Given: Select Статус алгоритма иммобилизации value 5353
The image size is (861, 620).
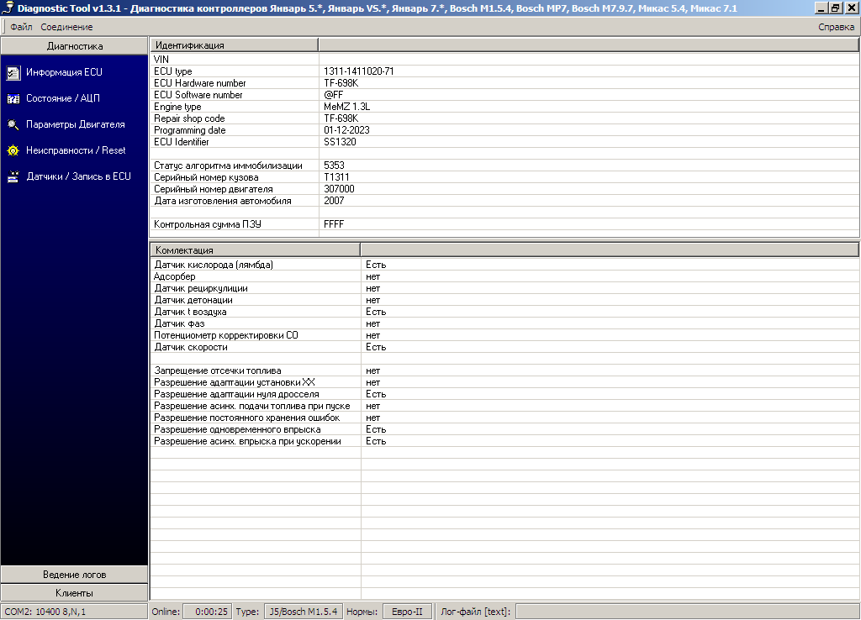Looking at the screenshot, I should [334, 166].
